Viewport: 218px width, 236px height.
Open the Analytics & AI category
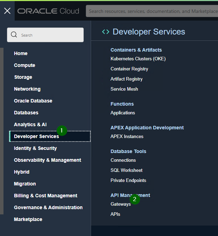point(30,124)
